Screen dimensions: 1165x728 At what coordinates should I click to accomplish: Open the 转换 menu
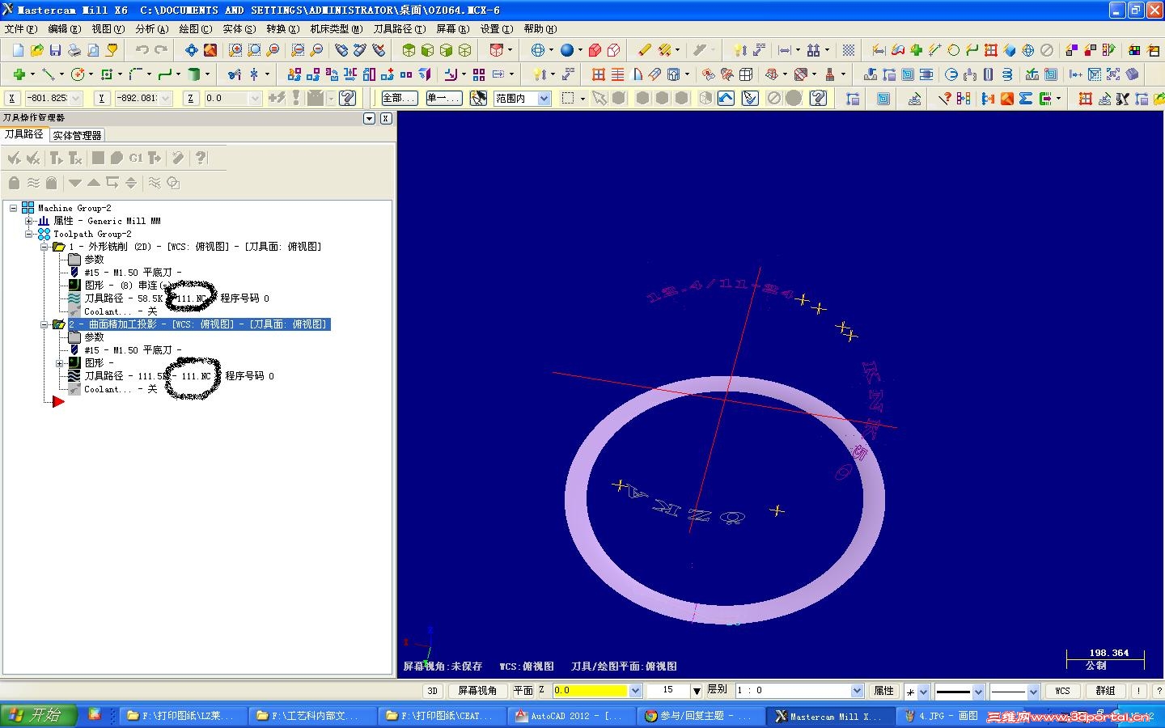283,29
